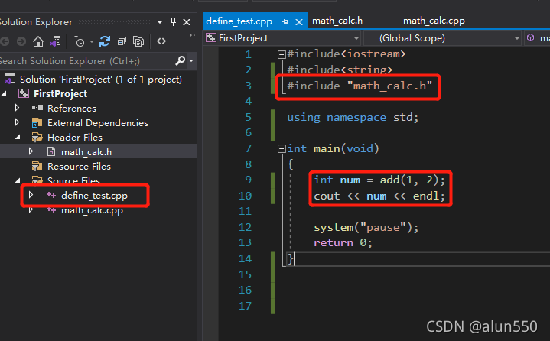550x341 pixels.
Task: Open the Pending Changes Filter dropdown arrow
Action: [x=92, y=42]
